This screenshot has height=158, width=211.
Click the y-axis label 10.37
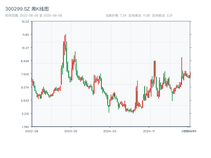point(25,48)
